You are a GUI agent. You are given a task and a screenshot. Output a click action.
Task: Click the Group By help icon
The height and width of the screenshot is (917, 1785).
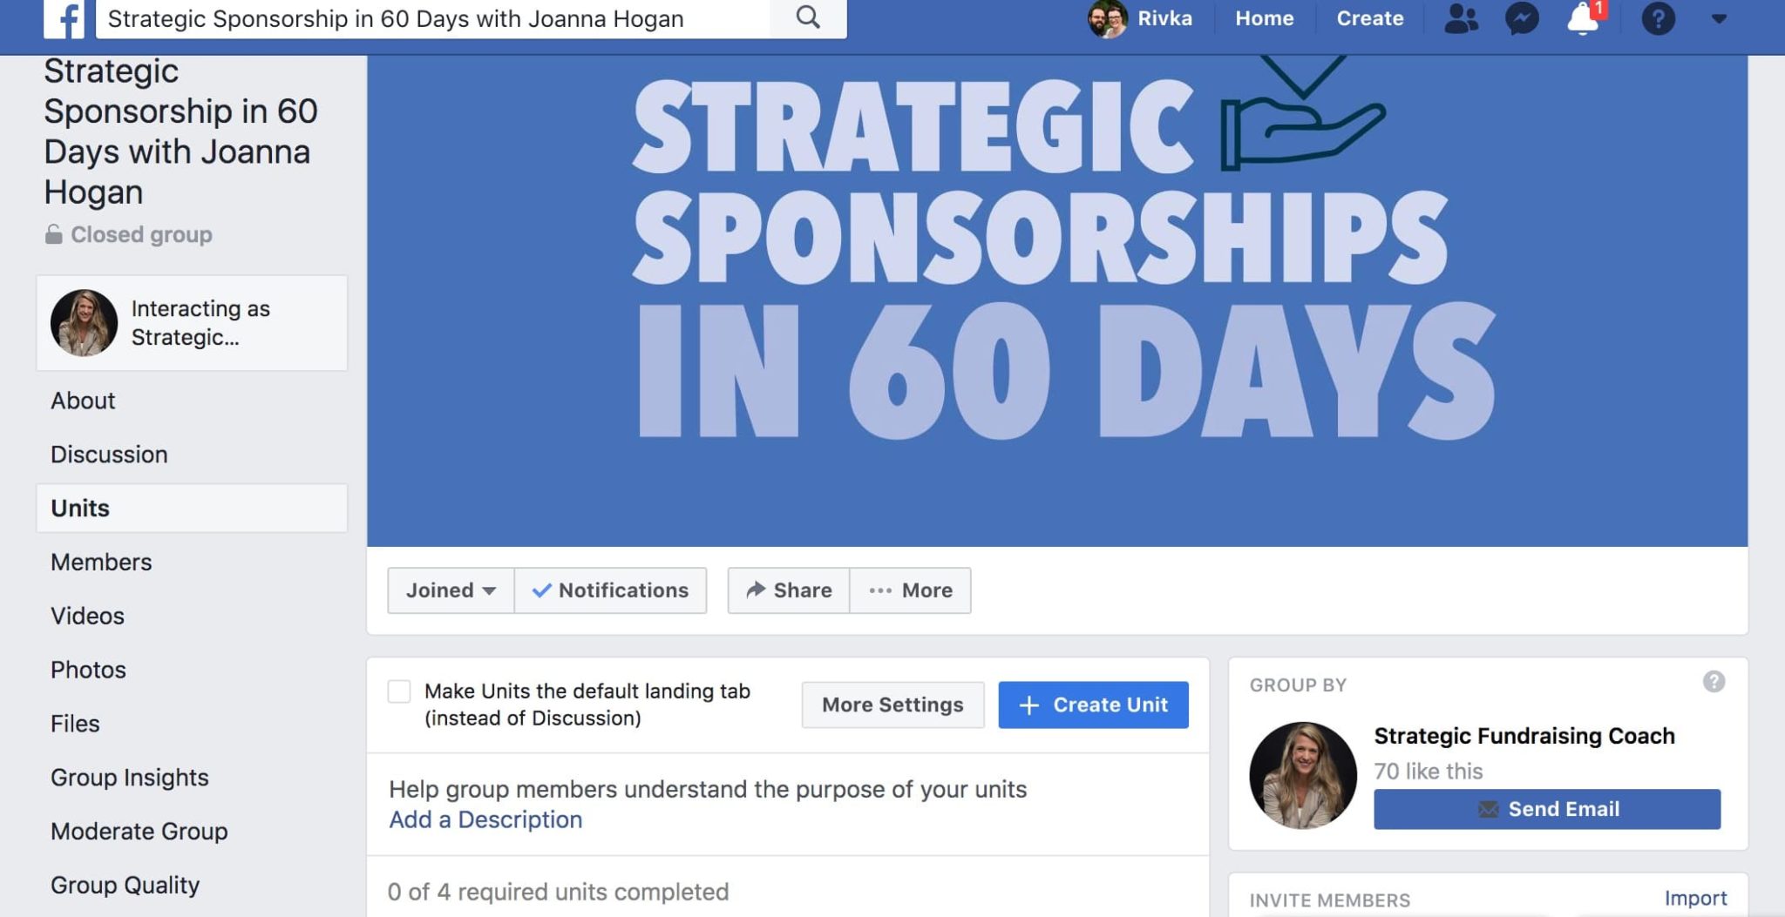tap(1714, 682)
